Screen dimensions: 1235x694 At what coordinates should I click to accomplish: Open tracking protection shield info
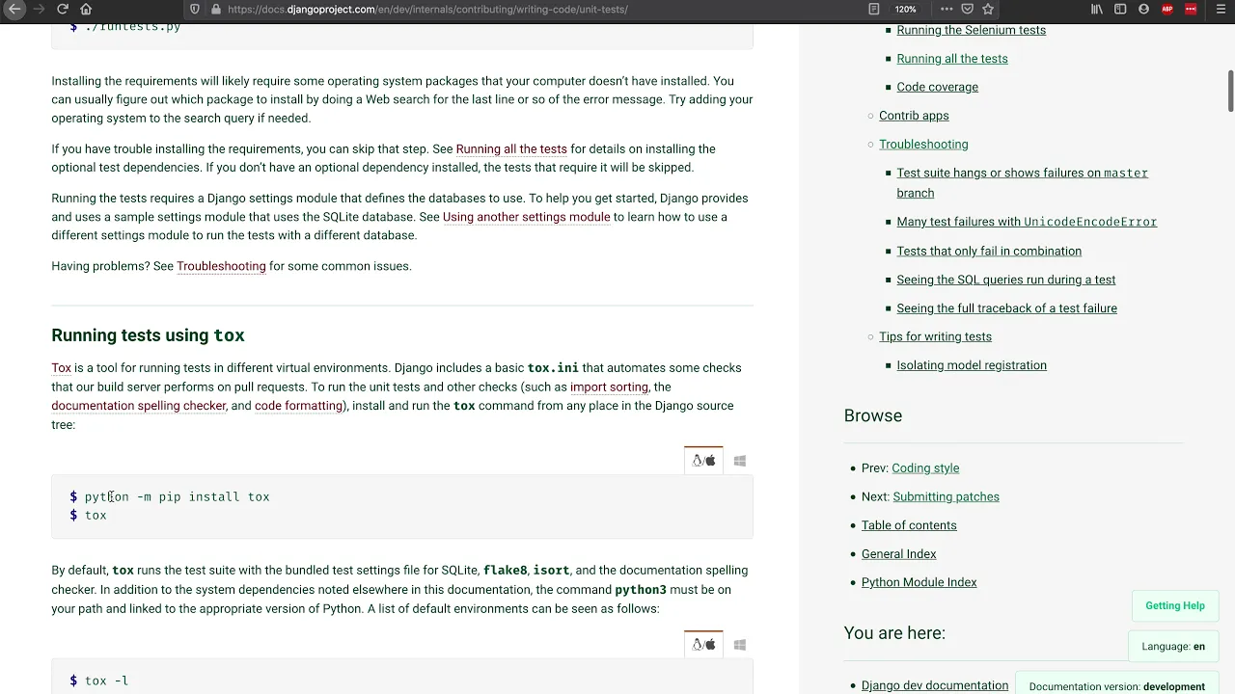(x=195, y=9)
